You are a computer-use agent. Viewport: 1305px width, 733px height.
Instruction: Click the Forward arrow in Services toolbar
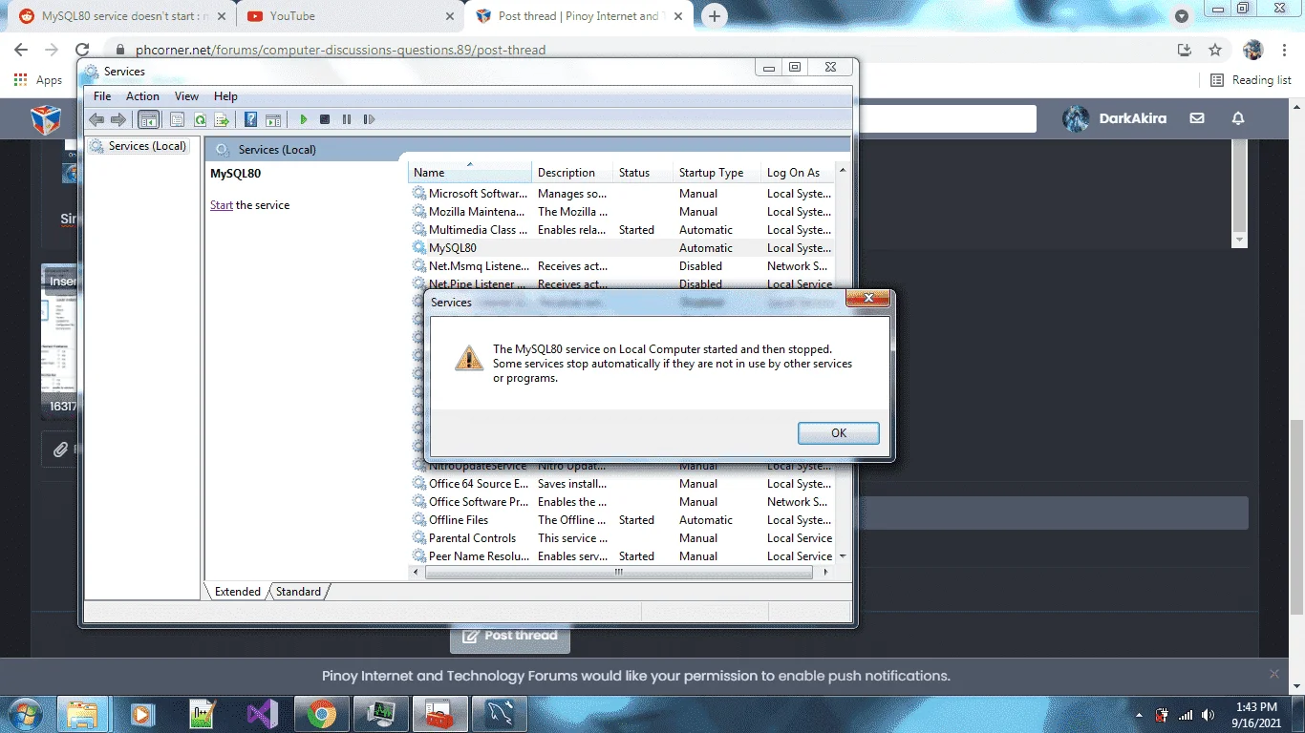[118, 119]
